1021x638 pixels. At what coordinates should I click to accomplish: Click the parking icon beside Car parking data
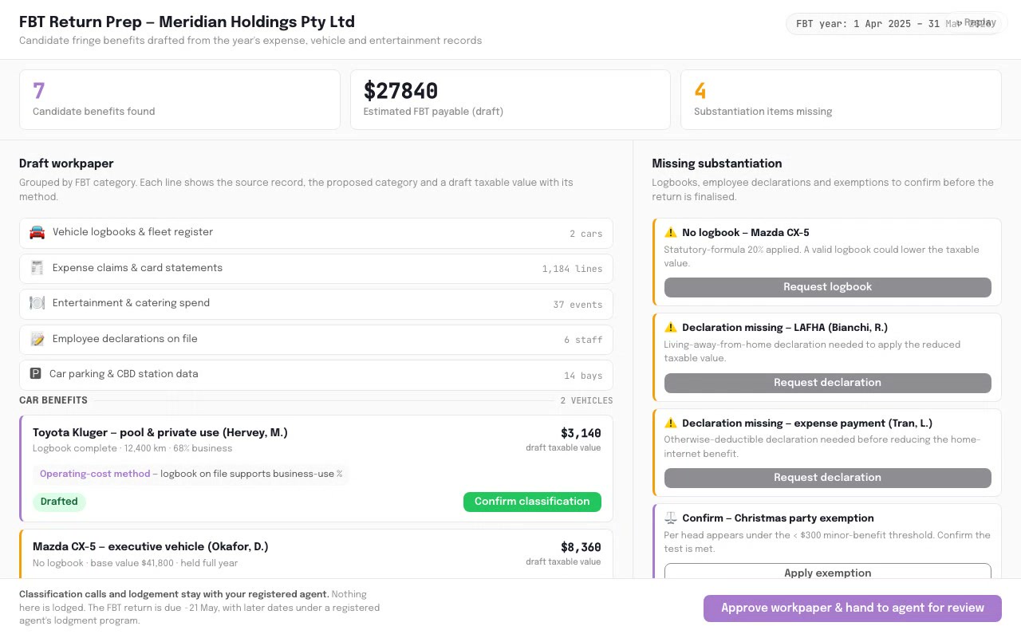(35, 374)
